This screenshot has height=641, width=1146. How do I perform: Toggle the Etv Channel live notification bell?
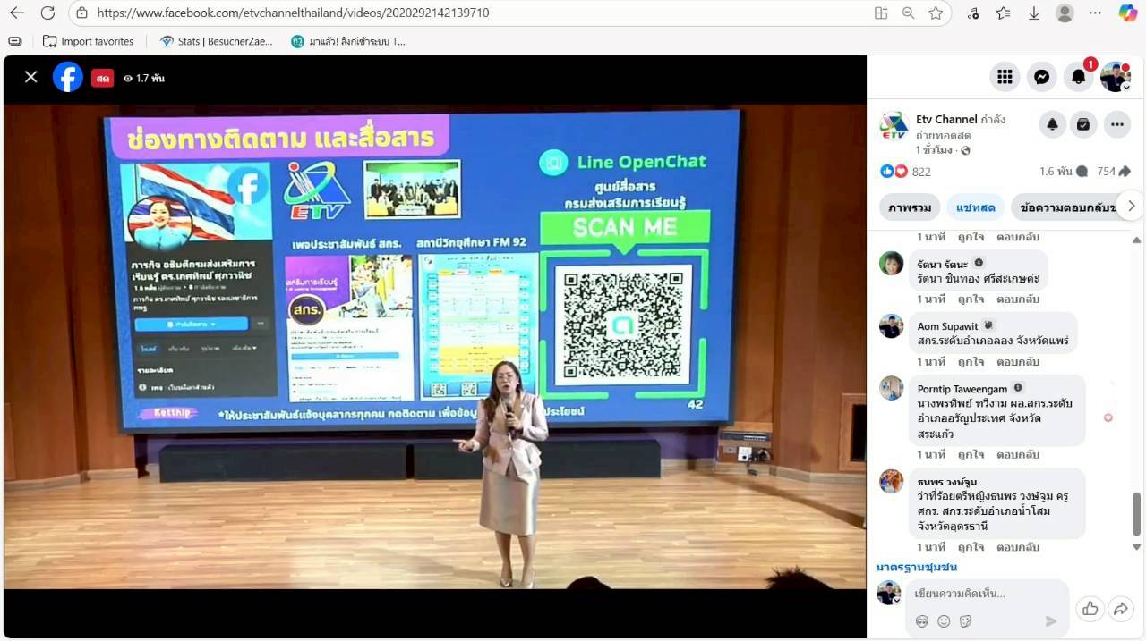[x=1053, y=125]
